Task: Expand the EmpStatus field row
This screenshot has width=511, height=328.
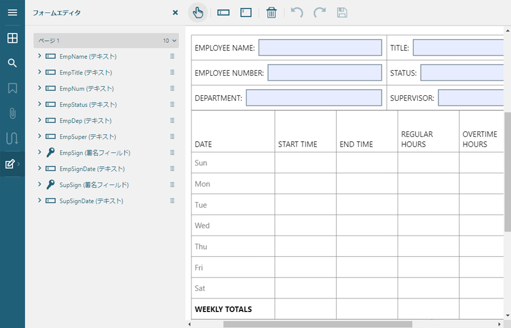Action: pos(40,104)
